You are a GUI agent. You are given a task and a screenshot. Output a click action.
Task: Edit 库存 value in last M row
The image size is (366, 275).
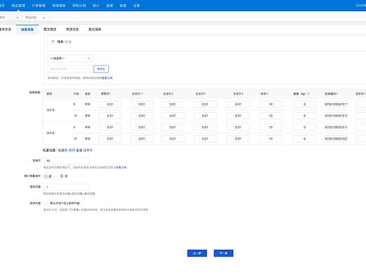pos(270,139)
